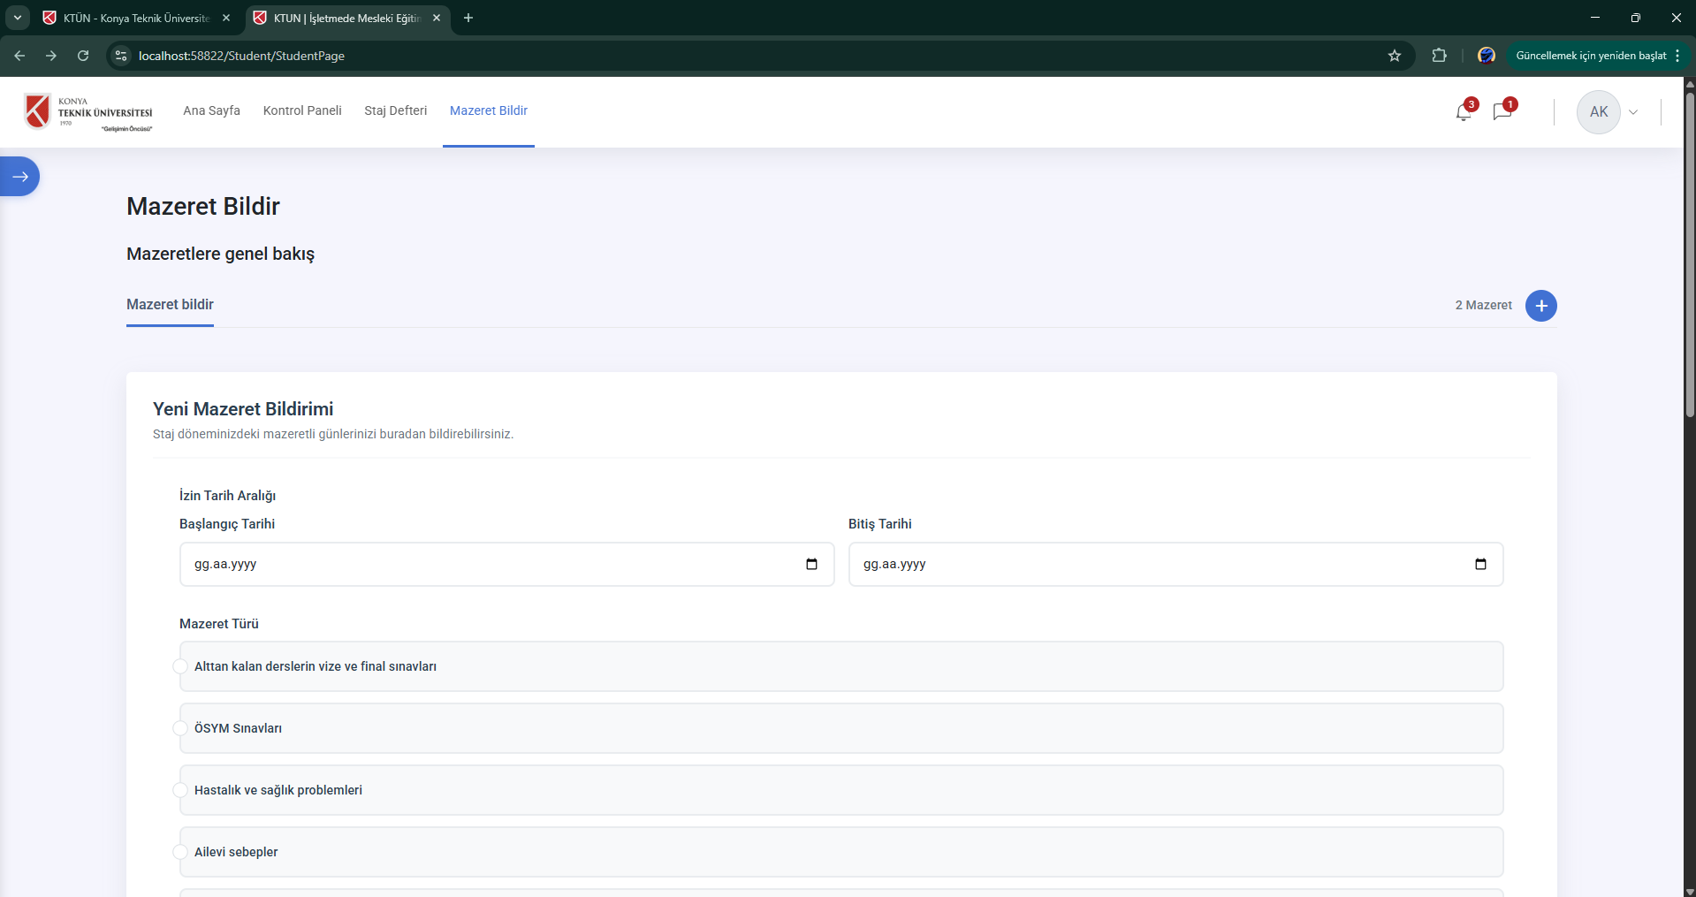The image size is (1696, 897).
Task: Go to the Kontrol Paneli tab
Action: [302, 110]
